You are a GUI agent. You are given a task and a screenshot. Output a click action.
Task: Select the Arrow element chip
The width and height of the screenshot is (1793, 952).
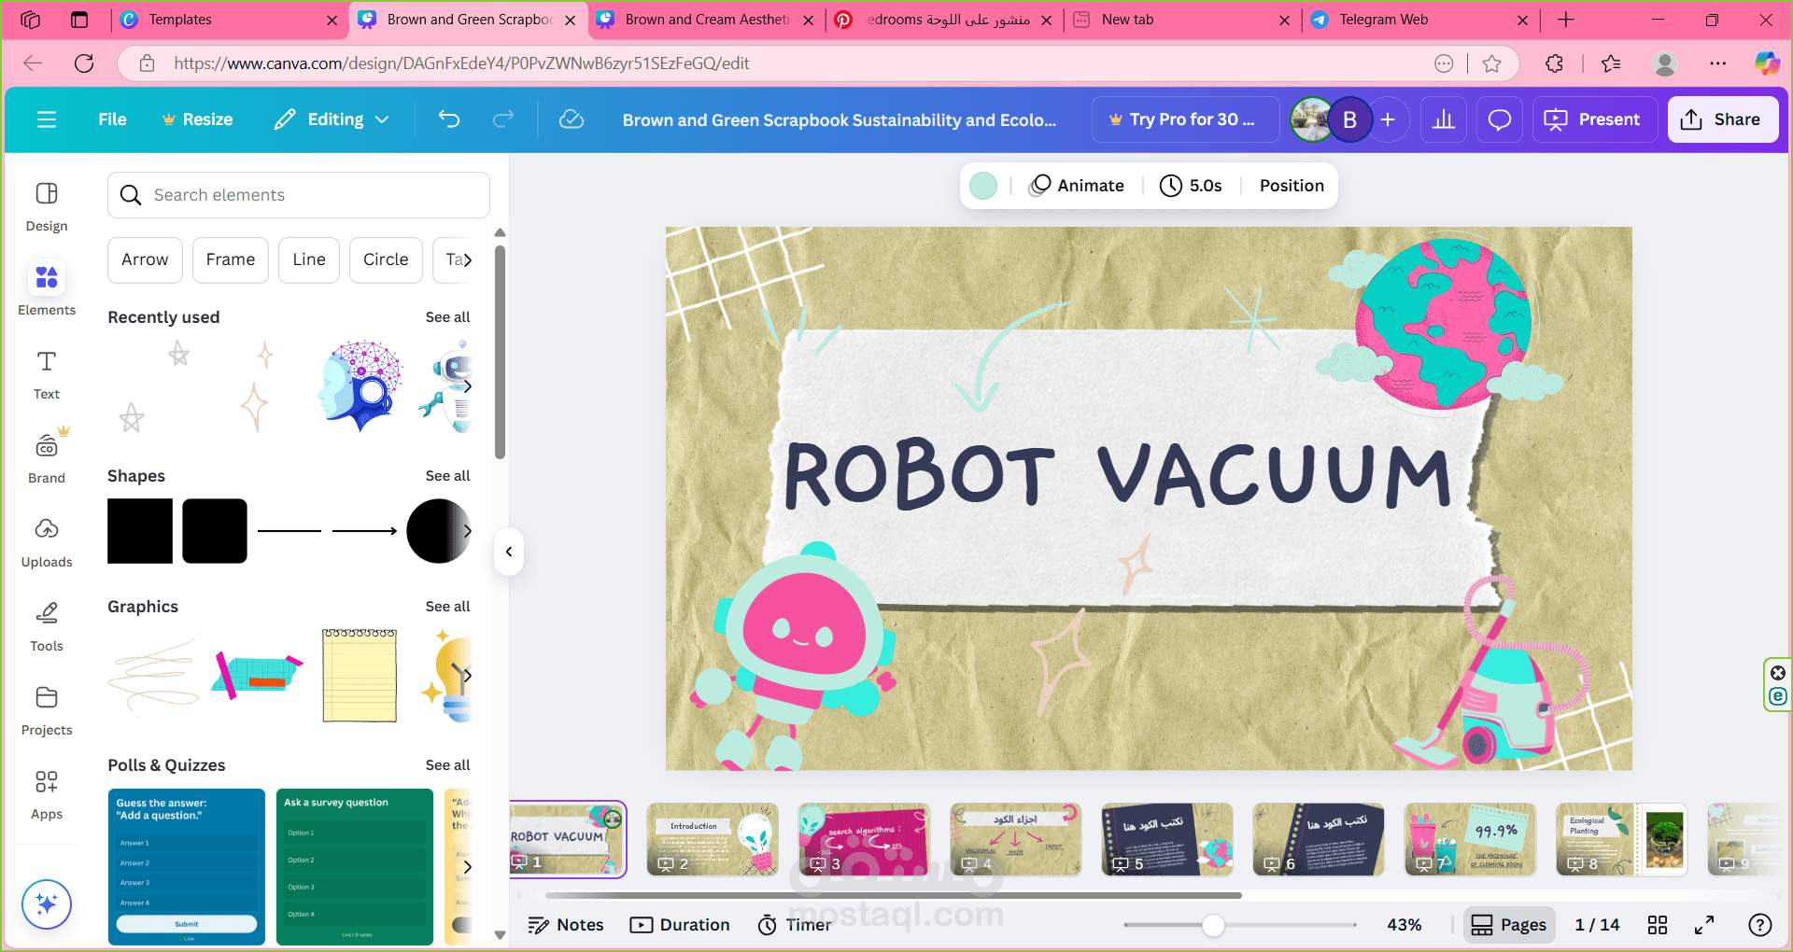click(145, 259)
